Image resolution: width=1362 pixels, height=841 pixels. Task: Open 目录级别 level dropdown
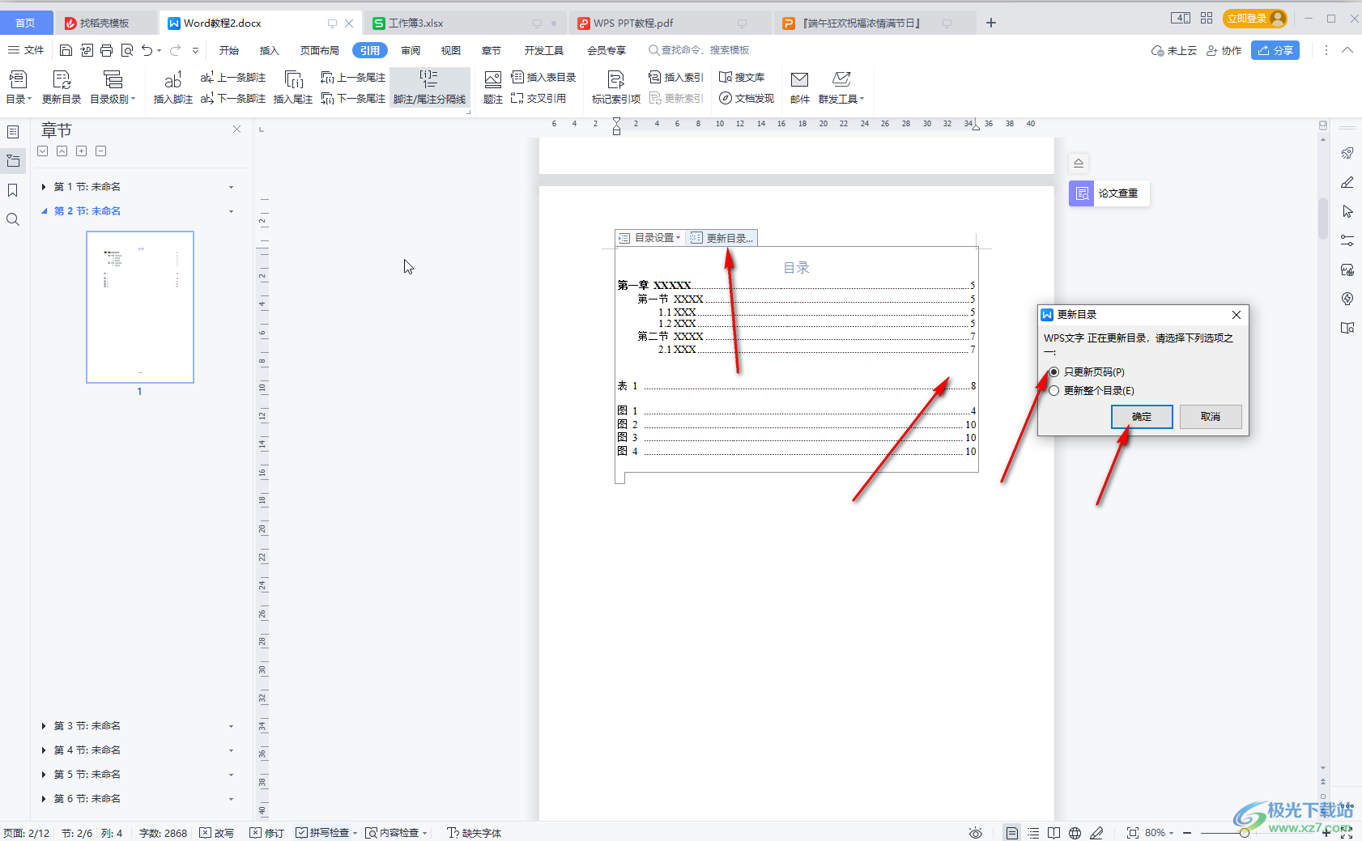click(x=113, y=87)
